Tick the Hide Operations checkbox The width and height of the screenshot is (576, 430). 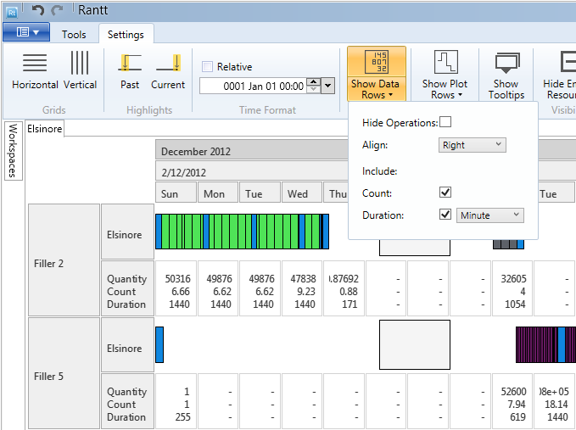pyautogui.click(x=445, y=123)
